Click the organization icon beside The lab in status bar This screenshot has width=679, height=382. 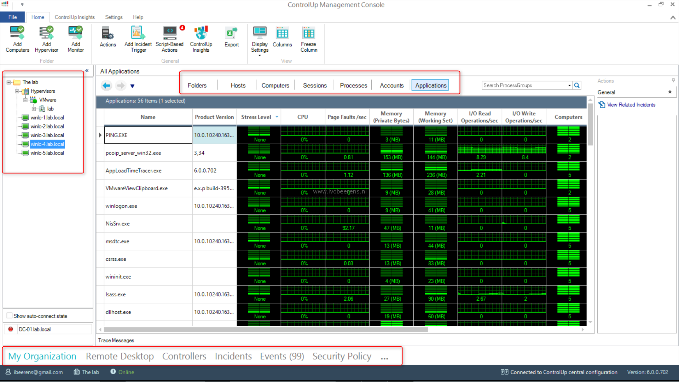tap(77, 372)
